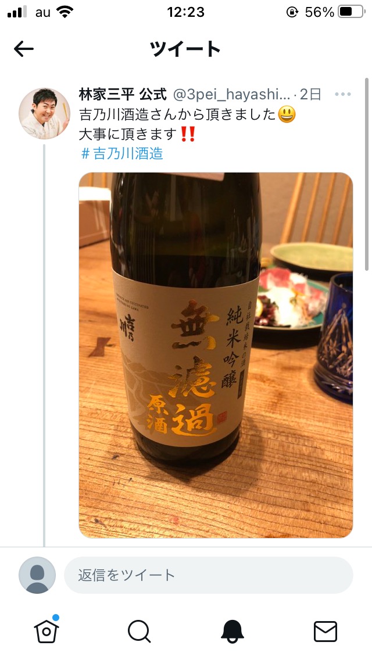Viewport: 372px width, 660px height.
Task: Click the #吉乃川酒造 hashtag link
Action: 121,153
